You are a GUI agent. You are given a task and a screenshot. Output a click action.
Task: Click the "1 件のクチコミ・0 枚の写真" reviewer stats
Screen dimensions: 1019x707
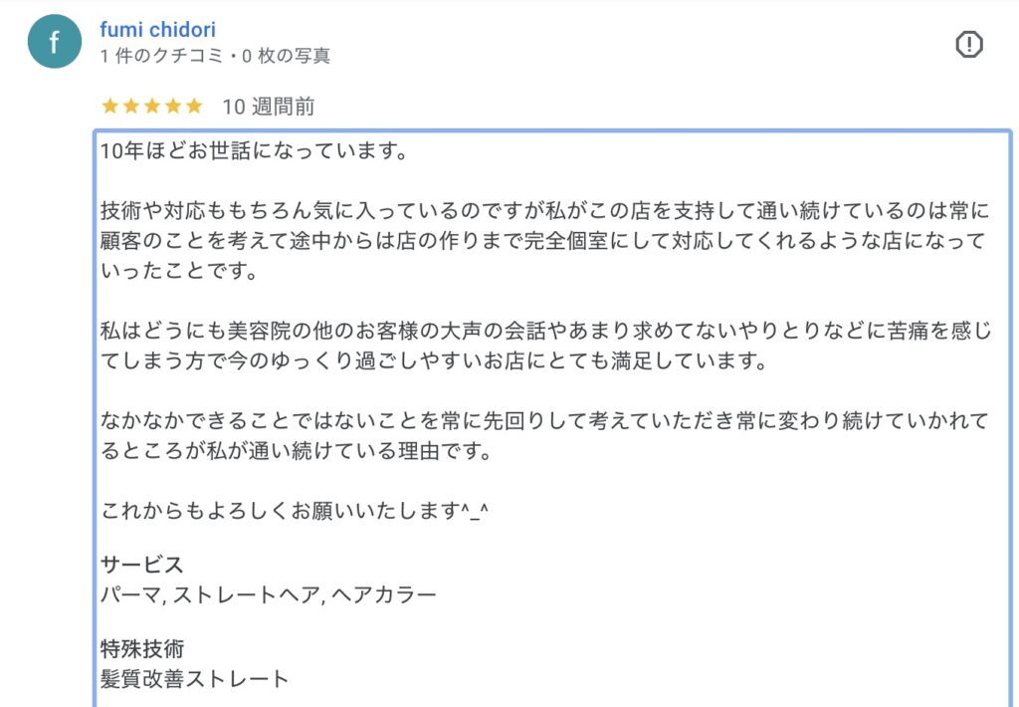click(x=215, y=57)
